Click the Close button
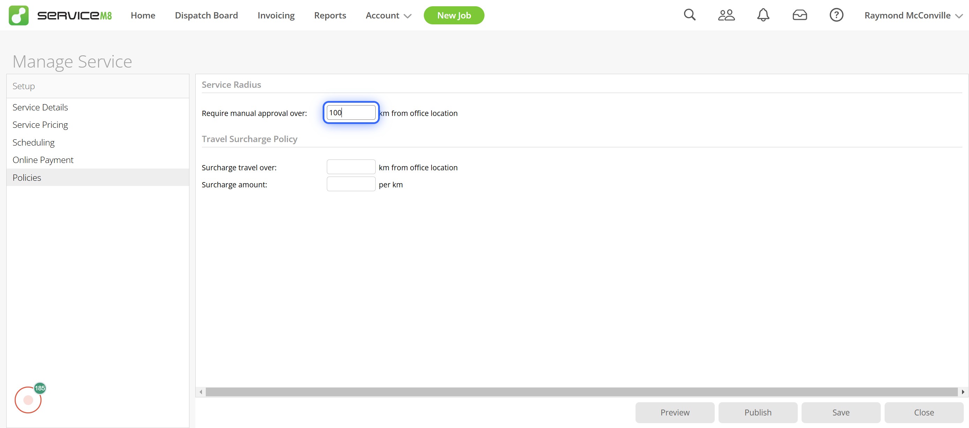 [x=924, y=412]
